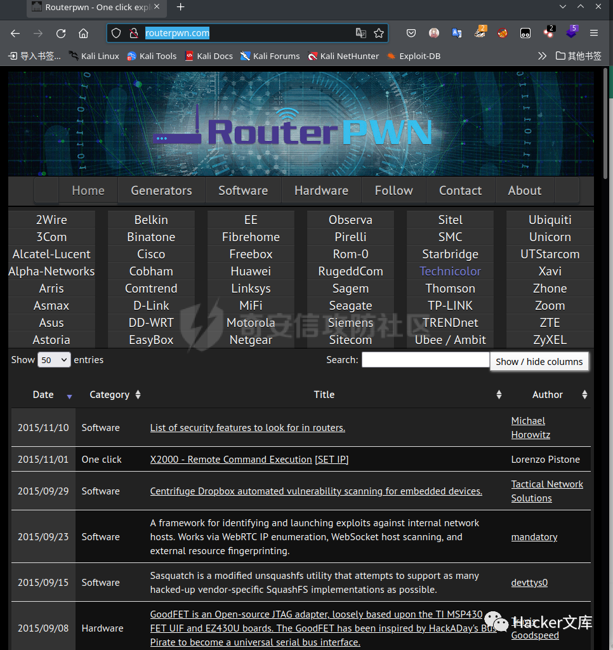Screen dimensions: 613x650
Task: Open the hamburger application menu
Action: 593,33
